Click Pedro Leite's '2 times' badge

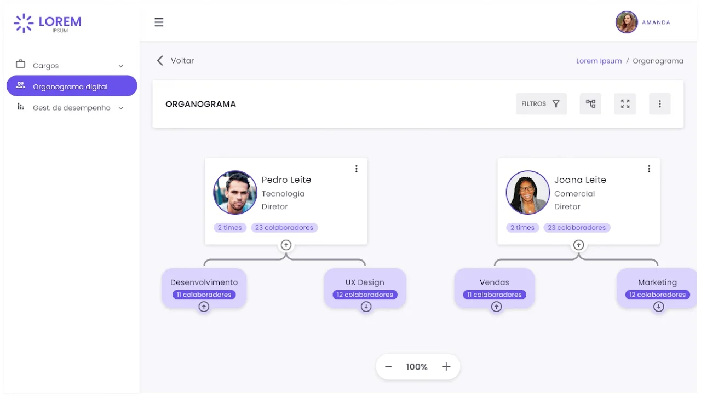pos(230,228)
